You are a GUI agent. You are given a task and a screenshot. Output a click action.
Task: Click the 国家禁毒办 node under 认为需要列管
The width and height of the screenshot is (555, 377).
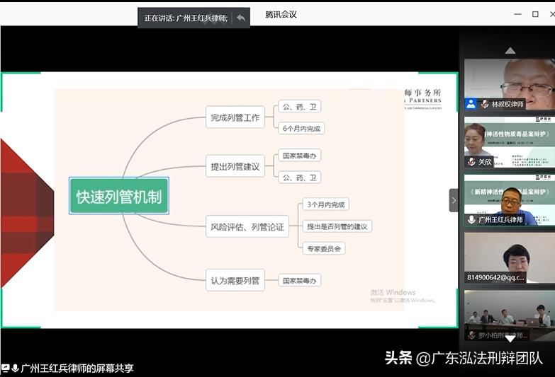[x=299, y=280]
